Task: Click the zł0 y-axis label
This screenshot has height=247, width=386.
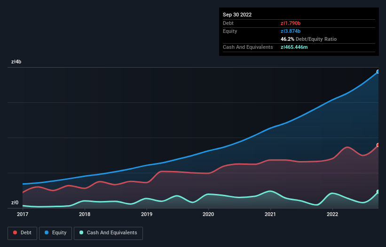Action: pyautogui.click(x=15, y=202)
